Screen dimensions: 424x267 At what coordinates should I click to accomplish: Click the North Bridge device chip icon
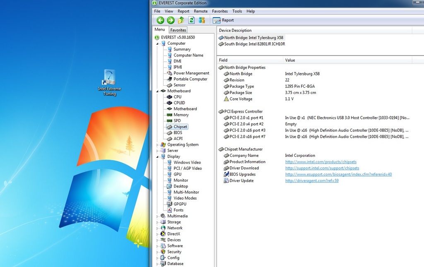[x=221, y=38]
